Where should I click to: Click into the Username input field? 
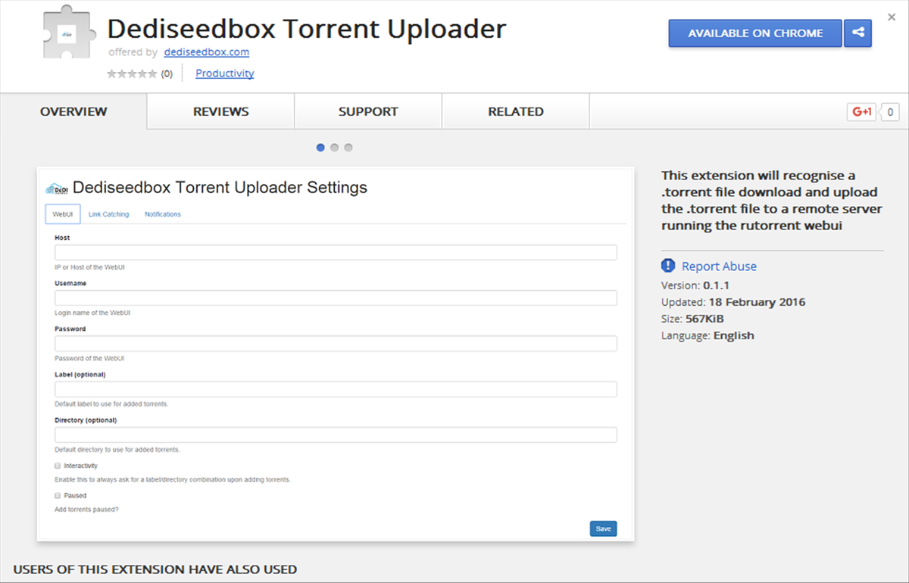tap(336, 298)
